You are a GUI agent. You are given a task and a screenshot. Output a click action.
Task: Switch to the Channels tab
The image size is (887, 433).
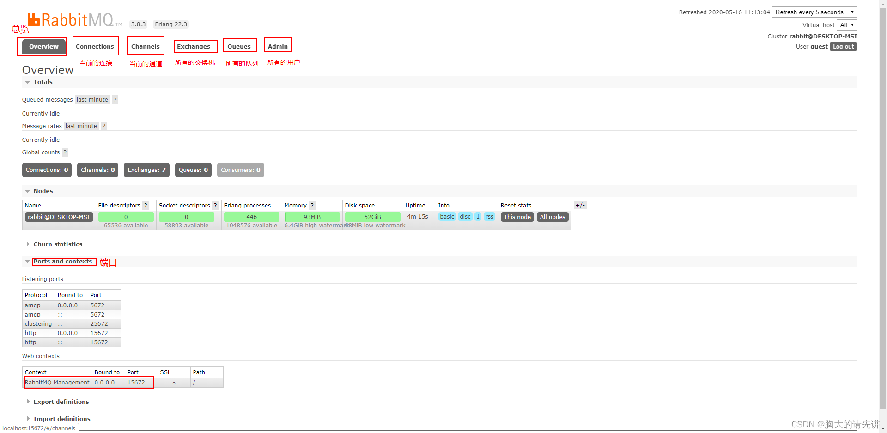(146, 46)
